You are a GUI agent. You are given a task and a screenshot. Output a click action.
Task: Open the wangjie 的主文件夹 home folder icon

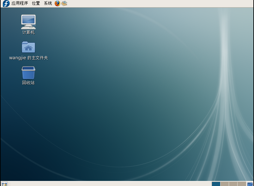28,47
